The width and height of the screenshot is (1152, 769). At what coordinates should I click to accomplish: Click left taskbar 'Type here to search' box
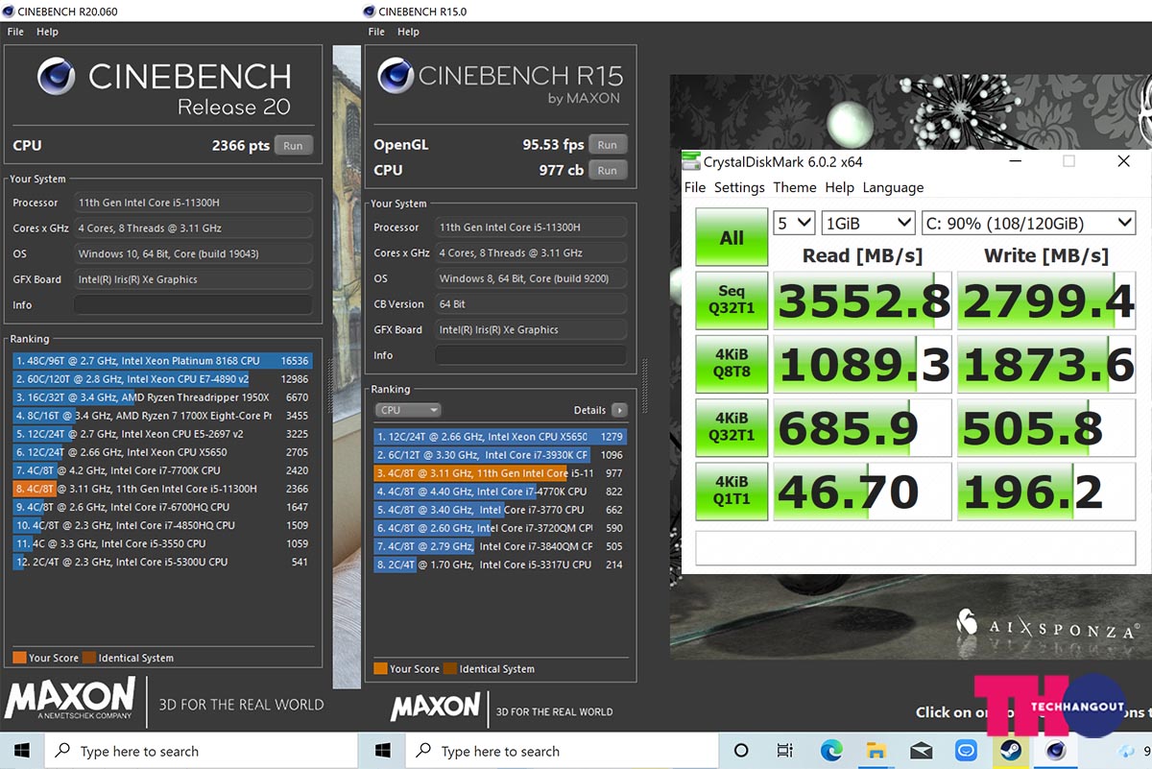[201, 751]
